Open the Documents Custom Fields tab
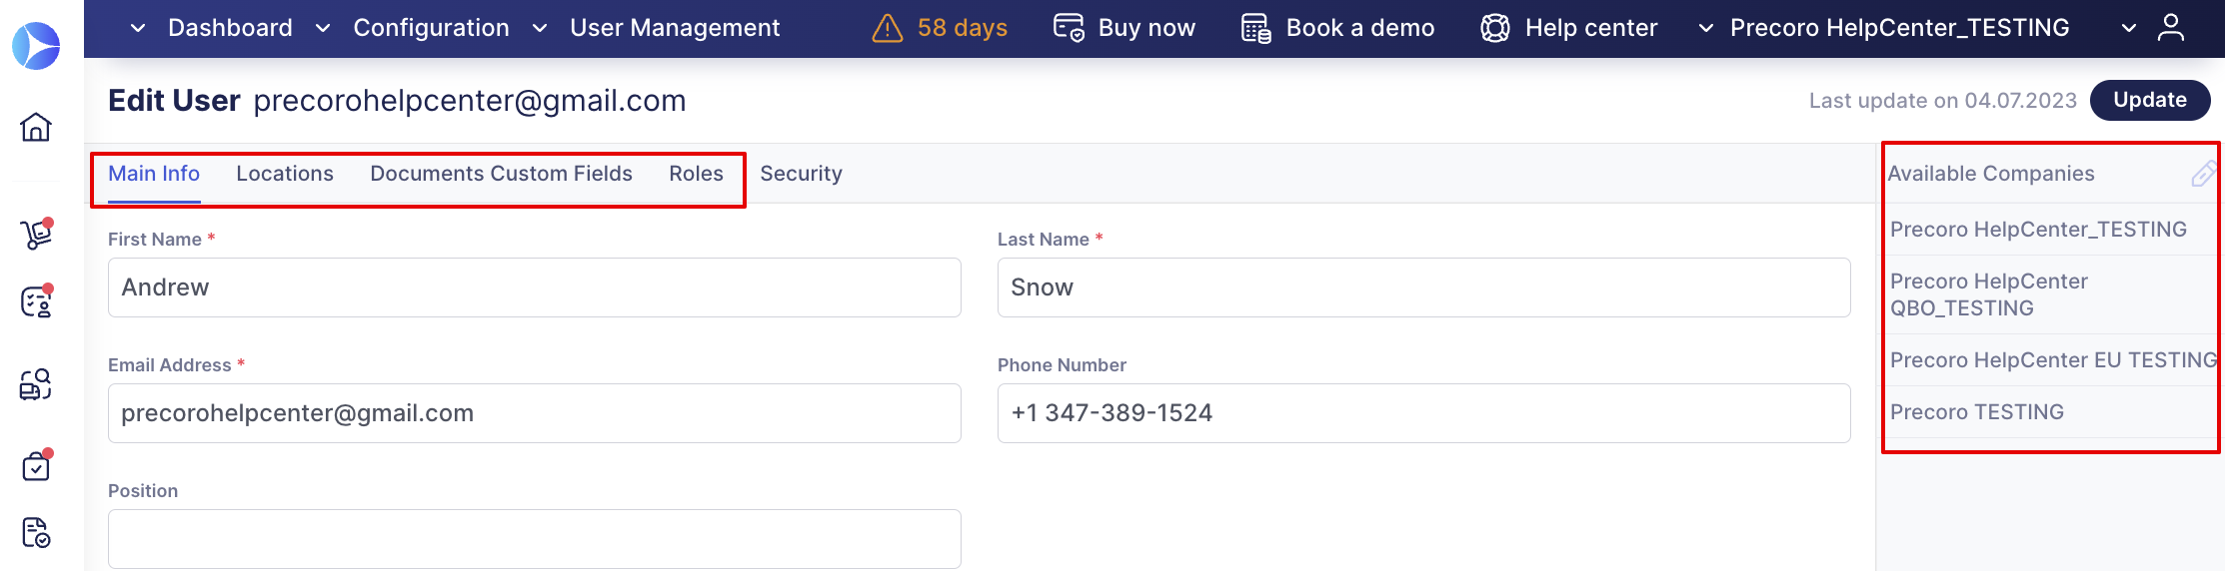 click(x=501, y=174)
